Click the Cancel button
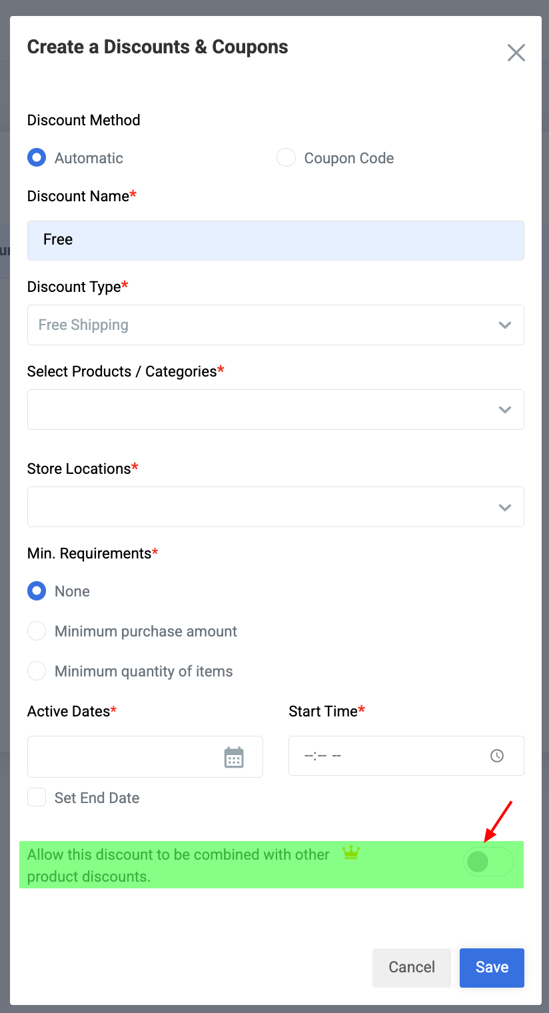The image size is (549, 1013). tap(412, 968)
